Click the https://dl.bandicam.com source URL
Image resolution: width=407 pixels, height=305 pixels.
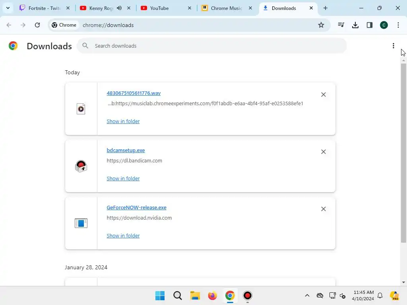click(134, 160)
